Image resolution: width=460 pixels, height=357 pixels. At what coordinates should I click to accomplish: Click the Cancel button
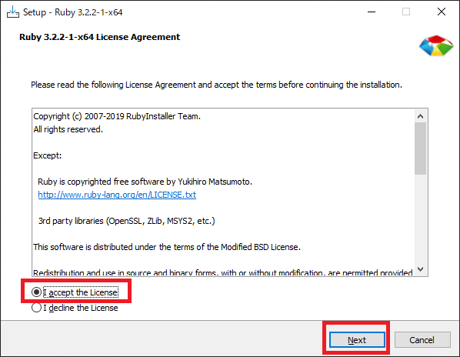pyautogui.click(x=422, y=340)
